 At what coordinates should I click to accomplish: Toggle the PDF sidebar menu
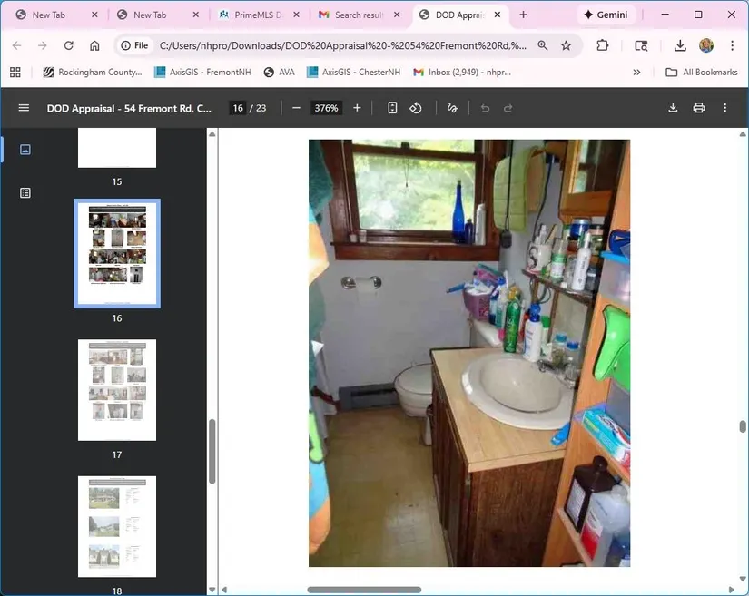point(24,108)
